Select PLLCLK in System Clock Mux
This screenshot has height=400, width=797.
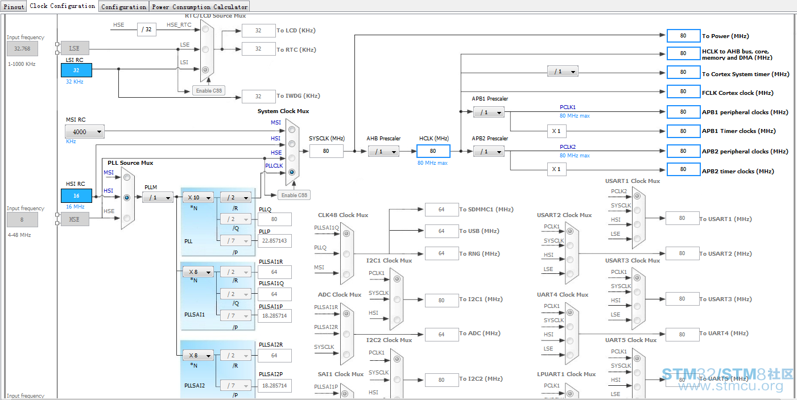click(x=292, y=172)
